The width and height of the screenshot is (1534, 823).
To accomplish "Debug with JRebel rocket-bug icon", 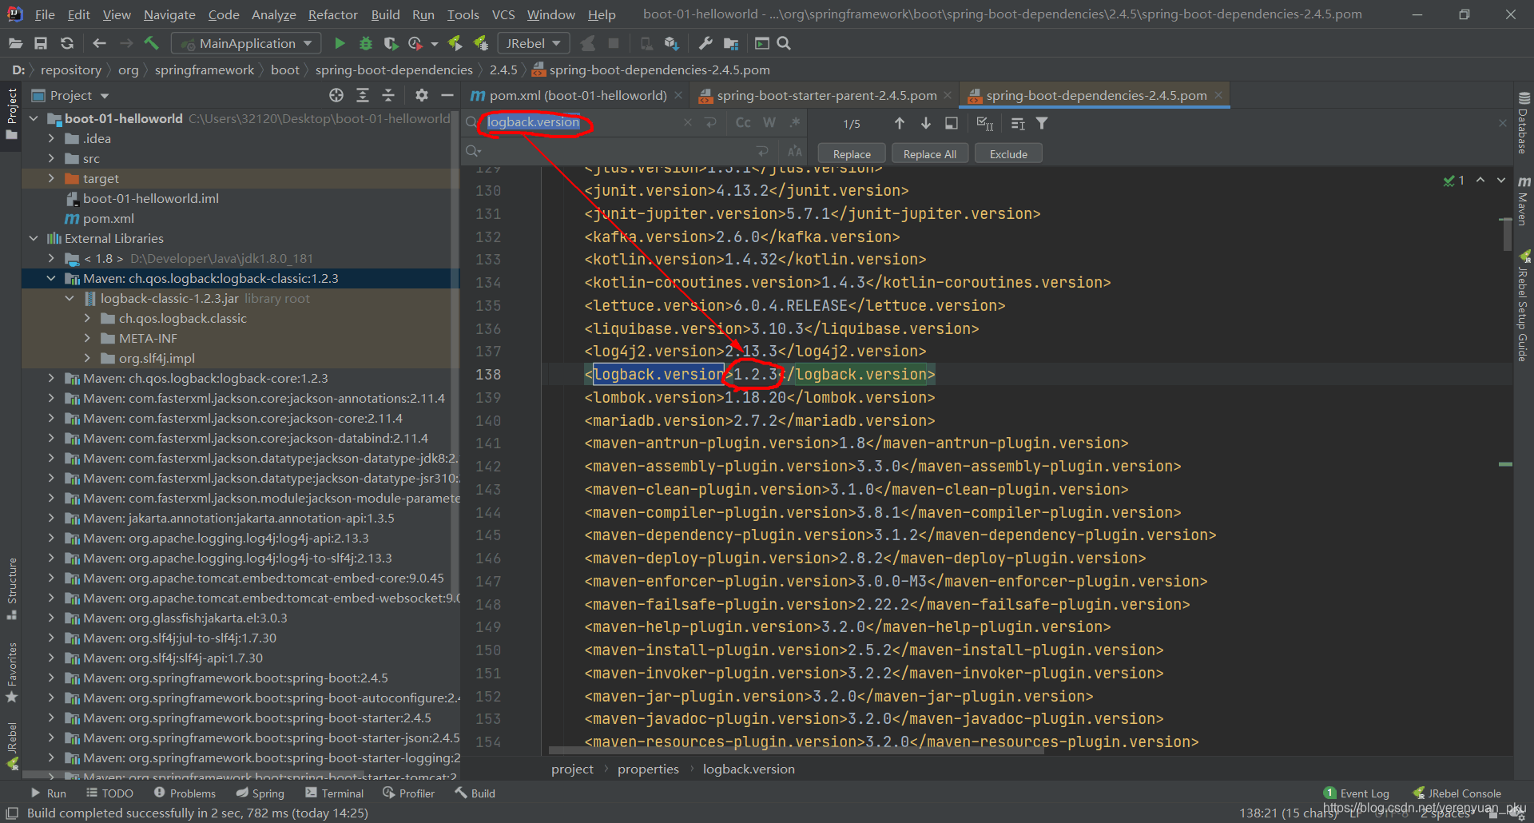I will click(x=481, y=43).
